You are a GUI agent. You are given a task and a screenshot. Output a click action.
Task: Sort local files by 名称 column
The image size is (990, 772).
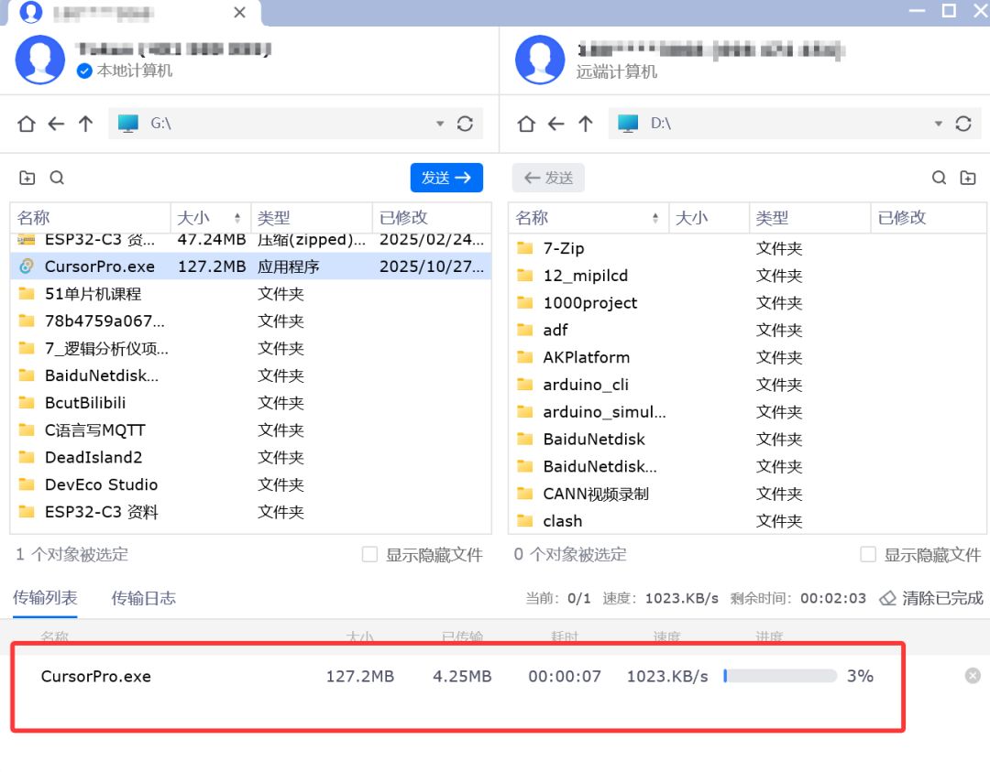click(90, 218)
